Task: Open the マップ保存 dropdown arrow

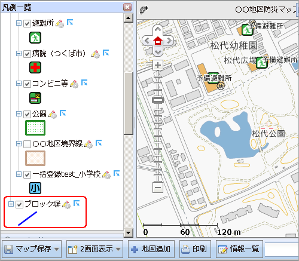Action: point(57,249)
